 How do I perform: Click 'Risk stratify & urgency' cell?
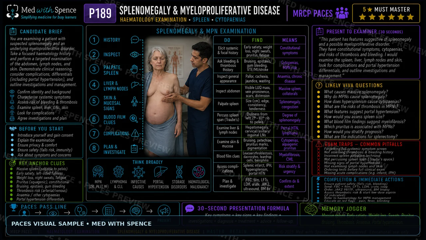290,169
